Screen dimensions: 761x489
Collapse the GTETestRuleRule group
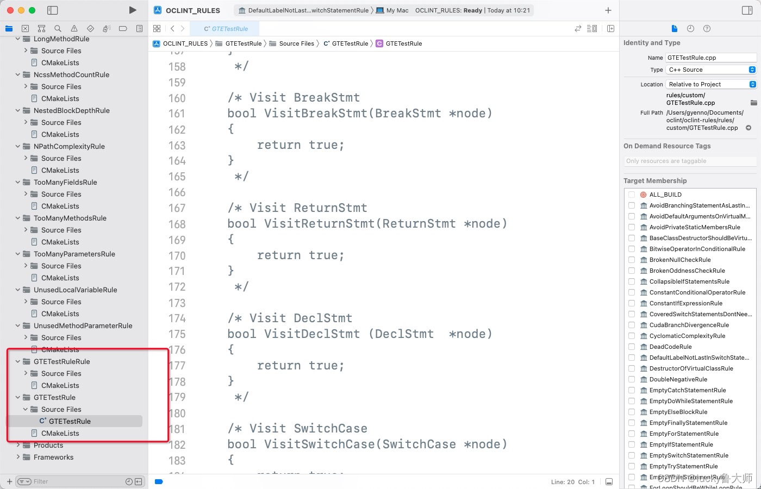pos(18,361)
